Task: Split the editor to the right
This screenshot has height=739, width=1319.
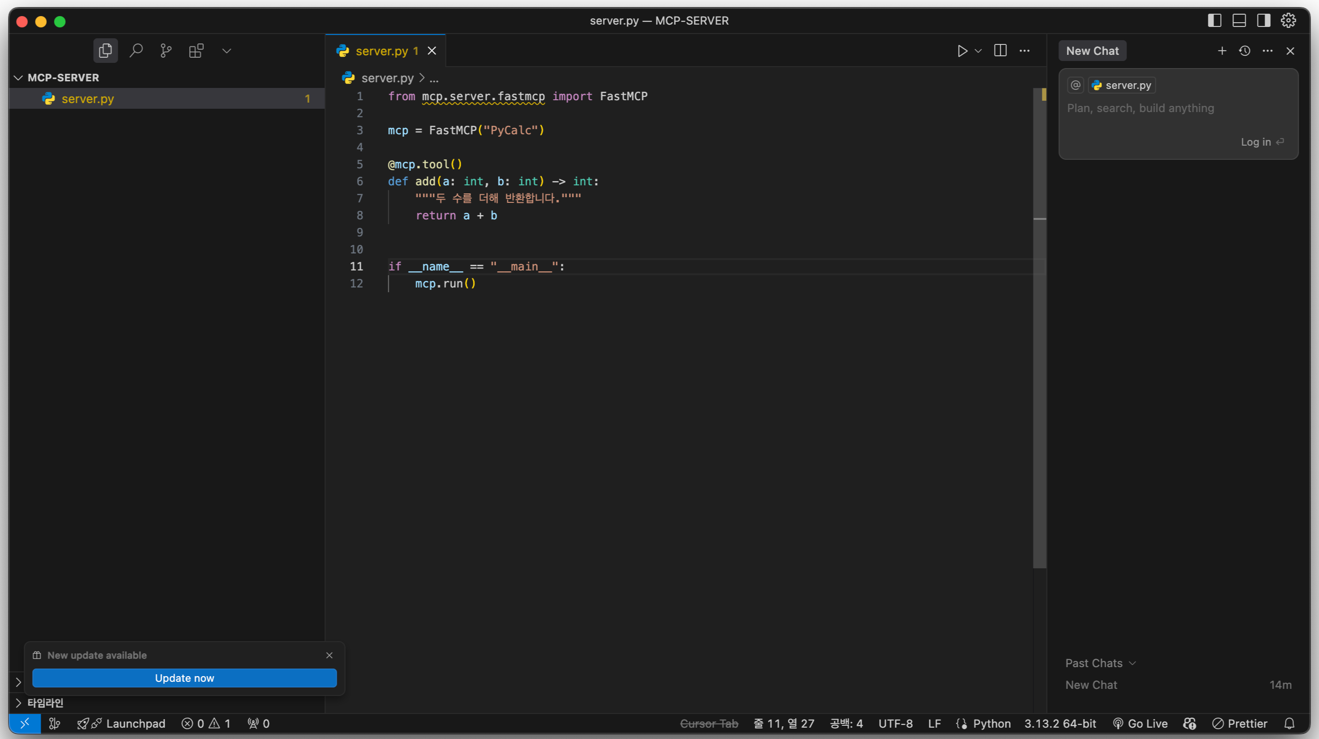Action: [x=1000, y=51]
